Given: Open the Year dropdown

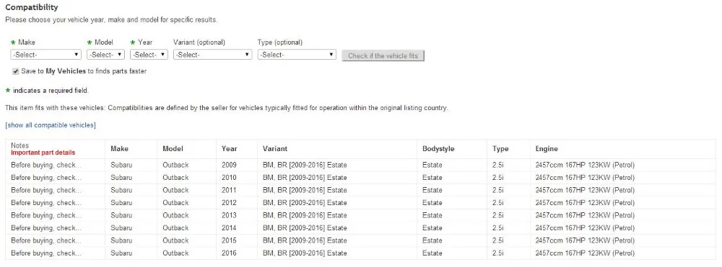Looking at the screenshot, I should pos(149,55).
